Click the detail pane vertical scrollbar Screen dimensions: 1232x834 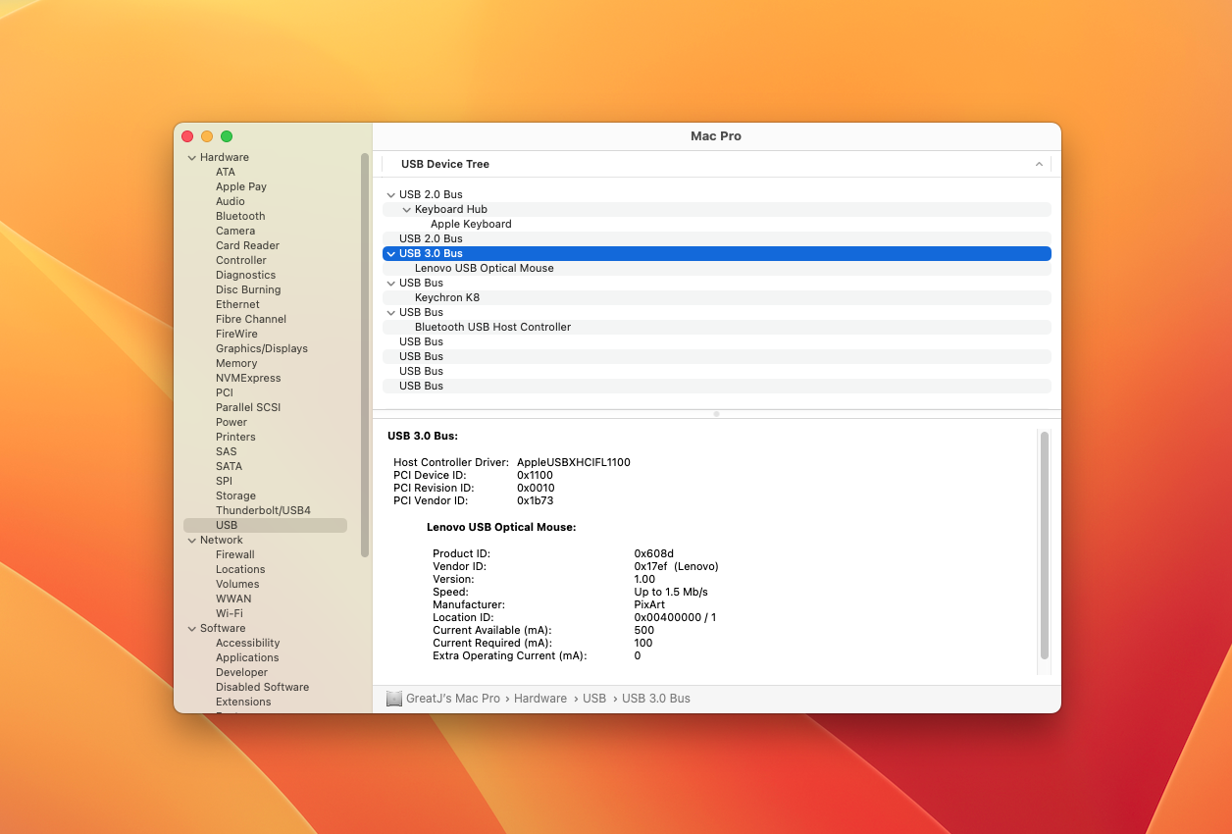click(x=1045, y=545)
